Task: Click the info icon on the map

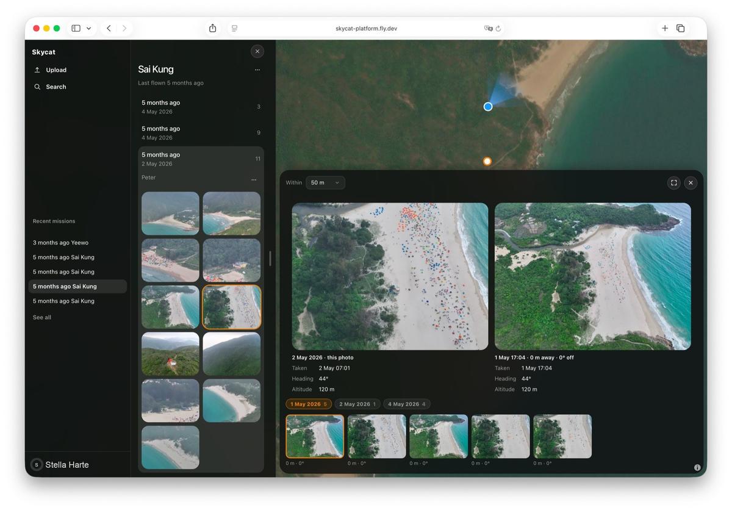Action: pyautogui.click(x=697, y=468)
